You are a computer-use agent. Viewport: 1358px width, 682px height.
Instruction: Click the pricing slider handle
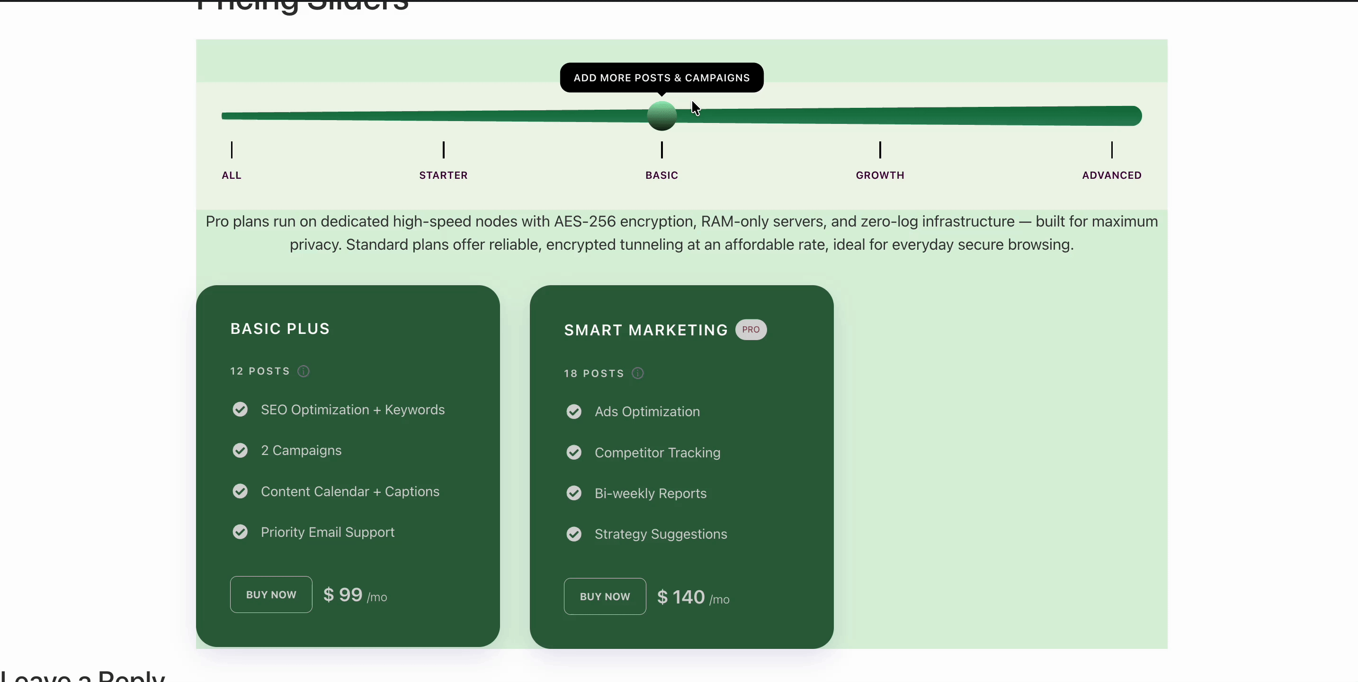(x=661, y=115)
